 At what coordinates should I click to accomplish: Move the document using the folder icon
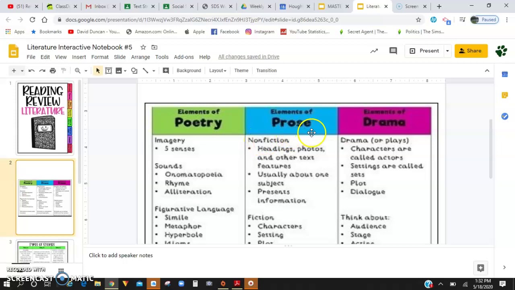pyautogui.click(x=154, y=47)
